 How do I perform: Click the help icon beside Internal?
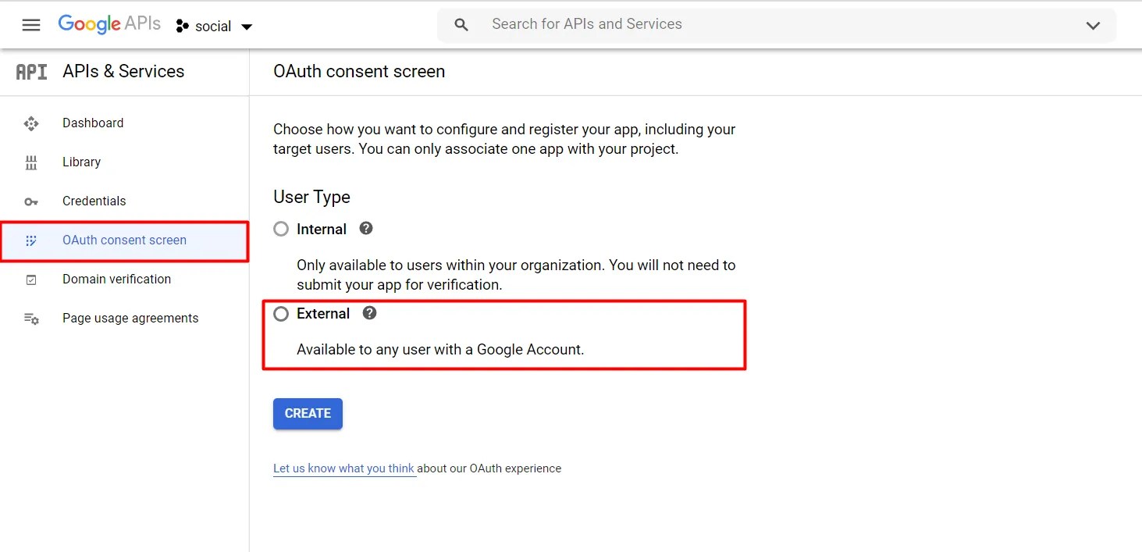(365, 229)
